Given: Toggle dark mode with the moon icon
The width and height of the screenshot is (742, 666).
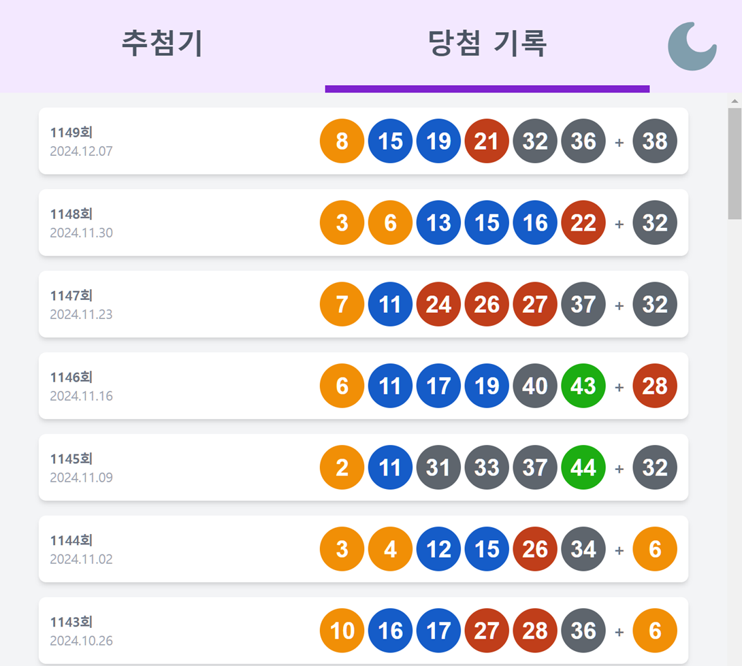Looking at the screenshot, I should (x=692, y=46).
